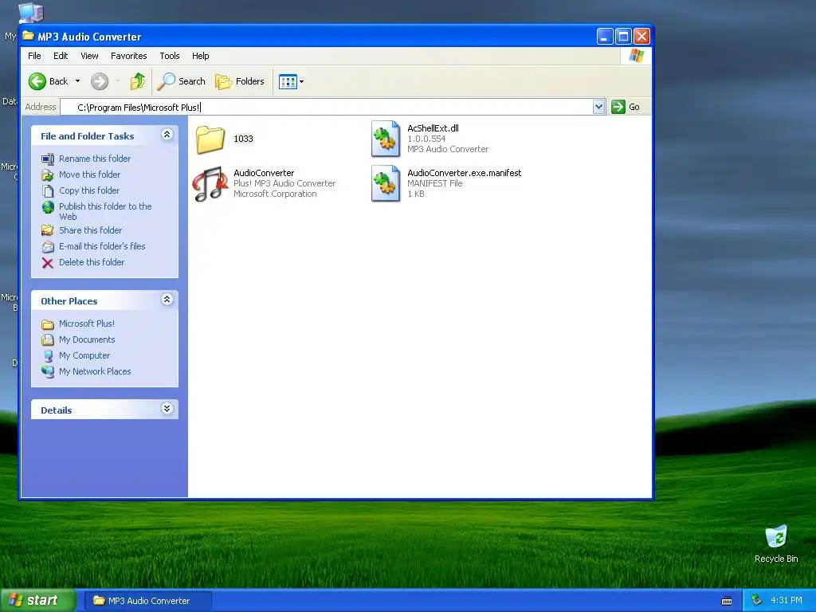
Task: Click E-mail this folder's files link
Action: click(x=102, y=246)
